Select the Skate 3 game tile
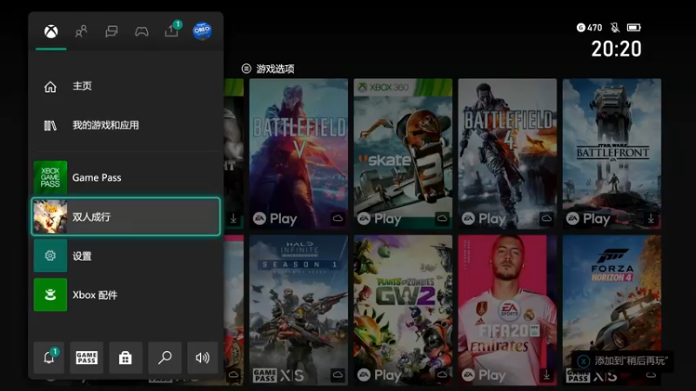The image size is (696, 391). coord(403,154)
